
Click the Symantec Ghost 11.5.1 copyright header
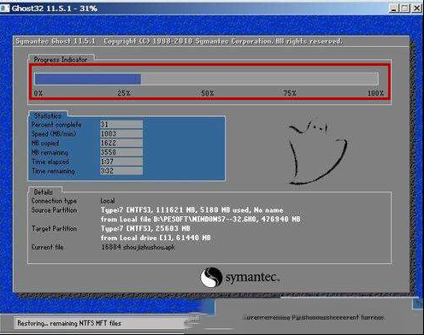(x=179, y=41)
